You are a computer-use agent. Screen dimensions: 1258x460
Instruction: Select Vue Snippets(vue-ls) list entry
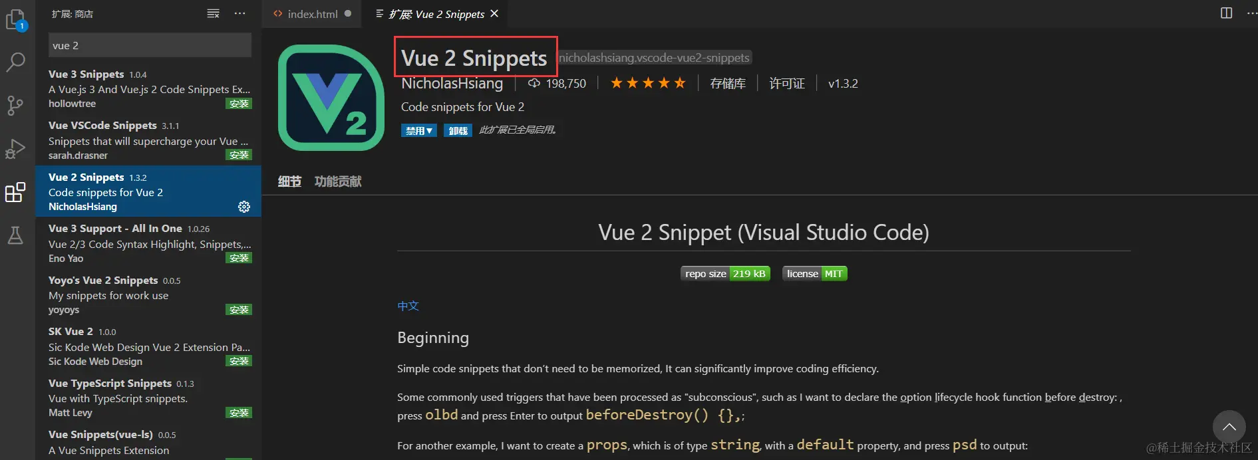(148, 442)
